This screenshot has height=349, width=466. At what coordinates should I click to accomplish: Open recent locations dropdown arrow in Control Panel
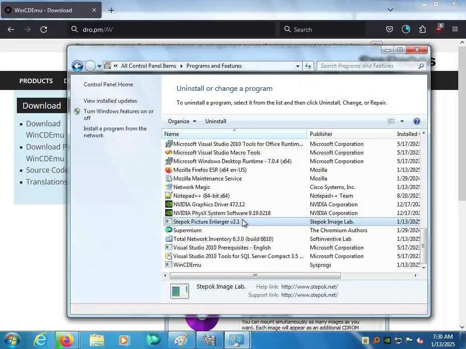pos(99,66)
